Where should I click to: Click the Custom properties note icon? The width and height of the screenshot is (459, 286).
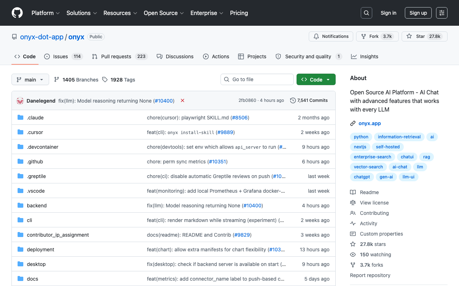click(353, 234)
